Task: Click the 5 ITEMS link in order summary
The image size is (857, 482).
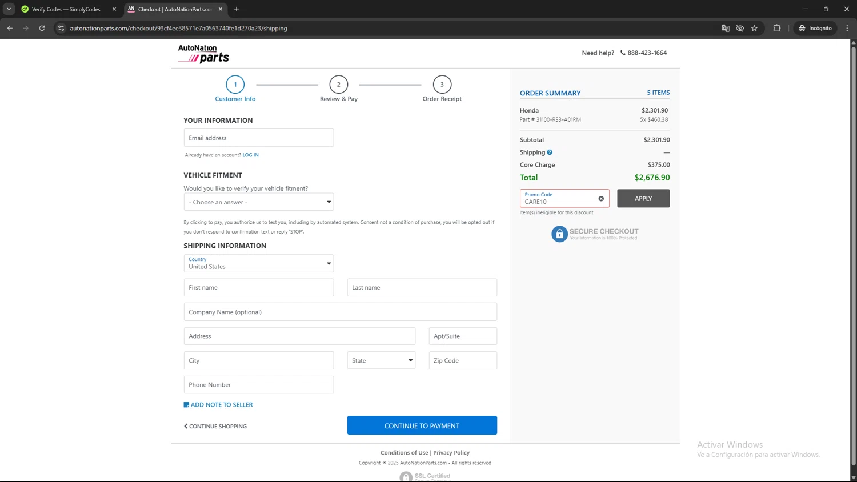Action: point(658,93)
